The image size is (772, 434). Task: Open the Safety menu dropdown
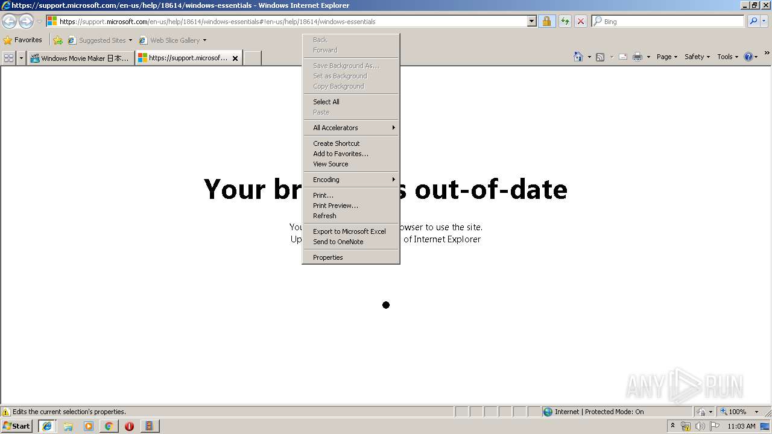697,57
